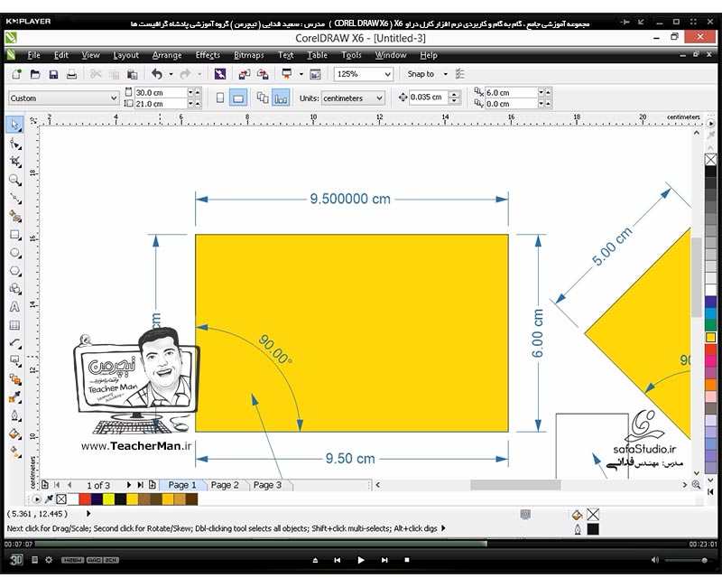Select the Color Eyedropper tool
Screen dimensions: 722x587
(x=14, y=397)
